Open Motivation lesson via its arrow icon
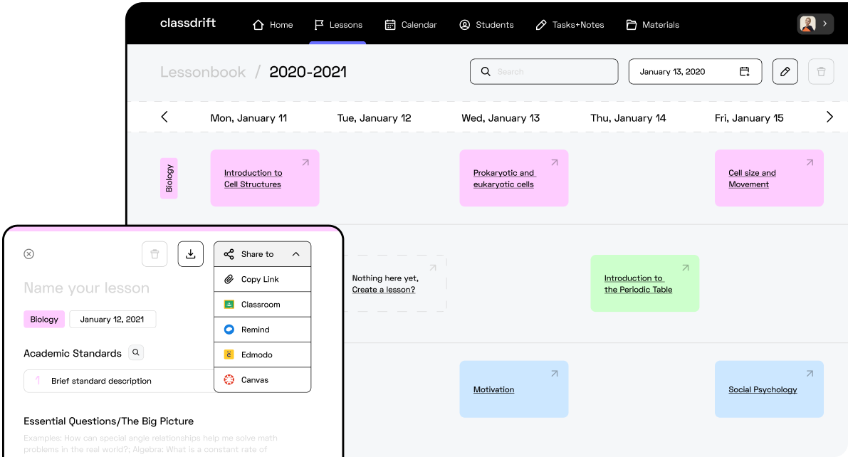 pos(554,374)
